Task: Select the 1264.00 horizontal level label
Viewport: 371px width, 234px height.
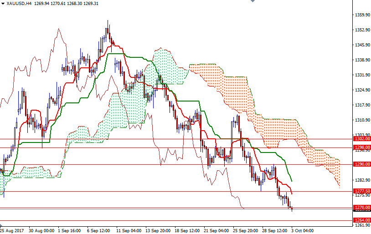Action: point(361,220)
